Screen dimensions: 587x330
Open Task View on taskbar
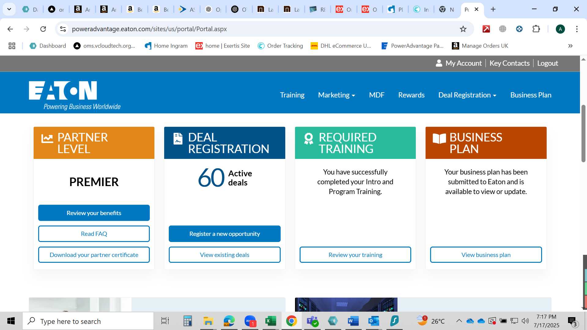pos(165,321)
